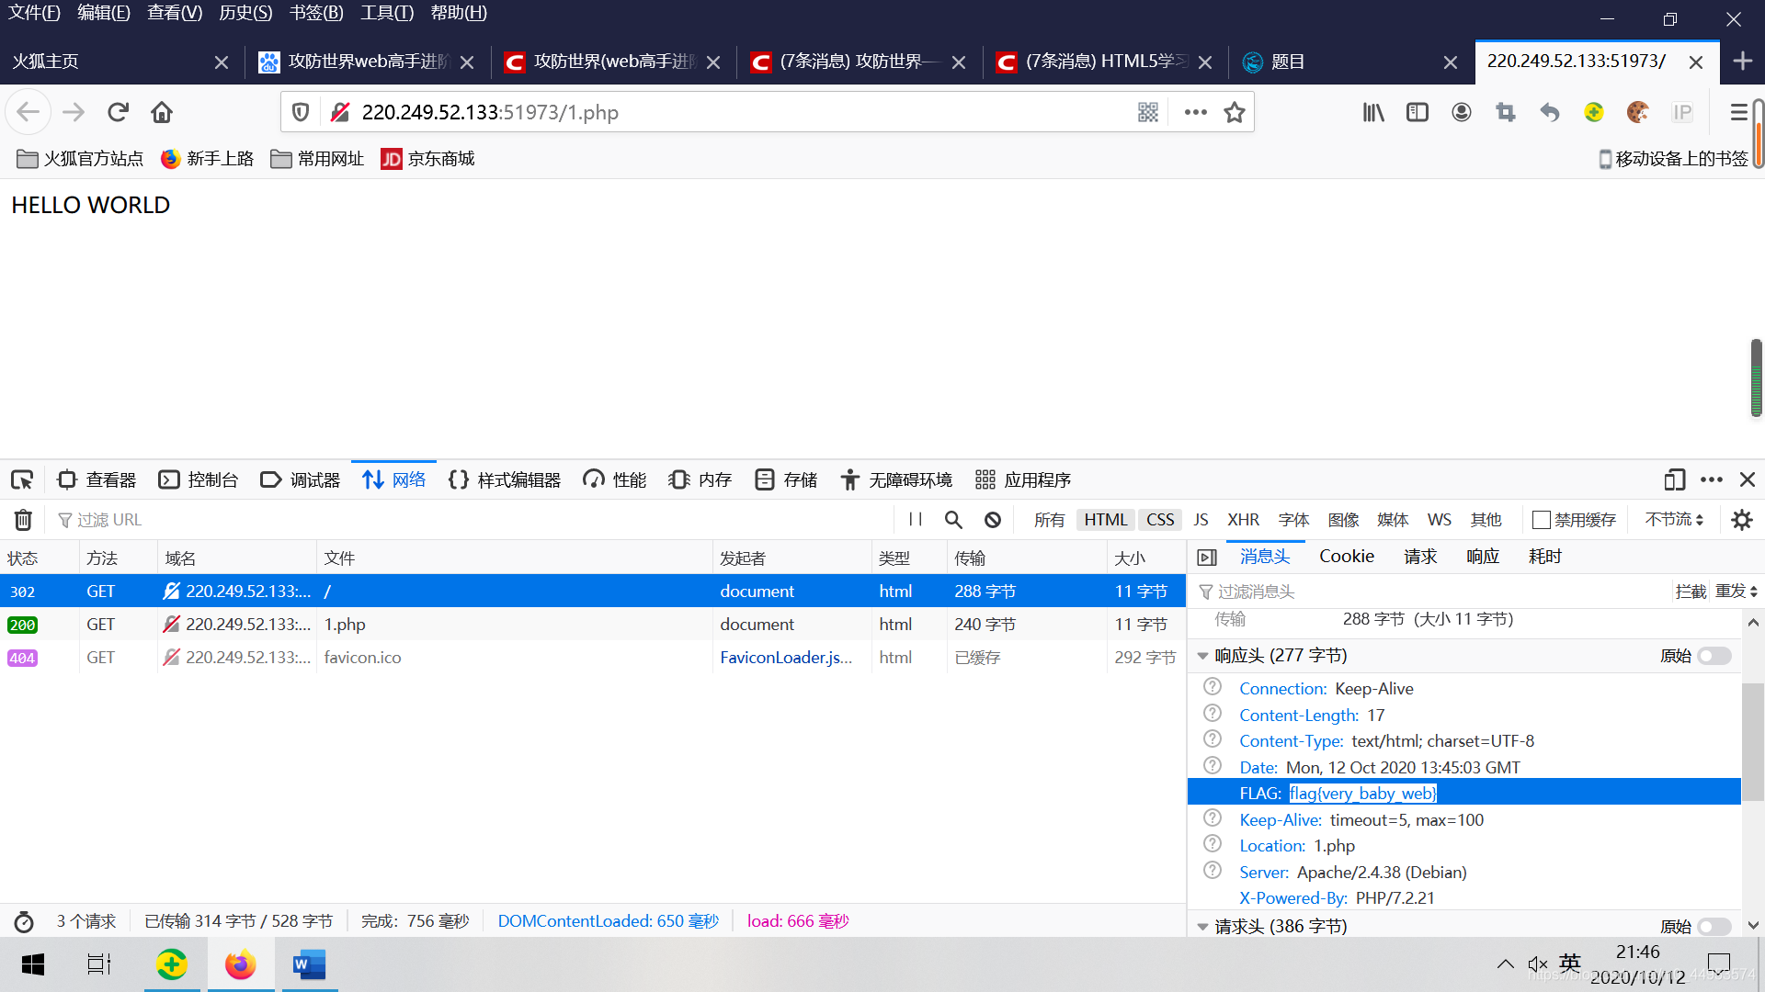Clear network log with the trash icon
Image resolution: width=1765 pixels, height=992 pixels.
(23, 520)
